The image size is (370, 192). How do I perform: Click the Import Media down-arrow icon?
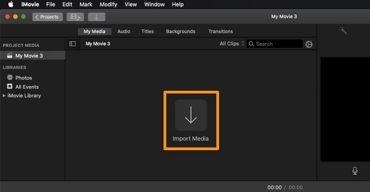[191, 115]
